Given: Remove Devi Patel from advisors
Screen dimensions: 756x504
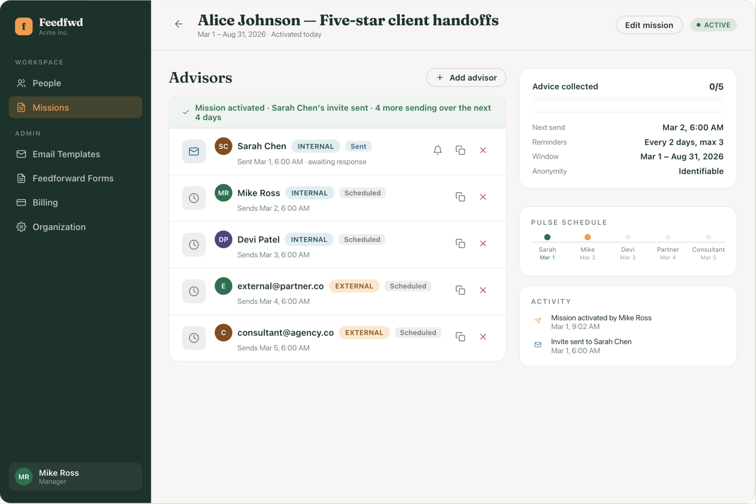Looking at the screenshot, I should pos(483,243).
